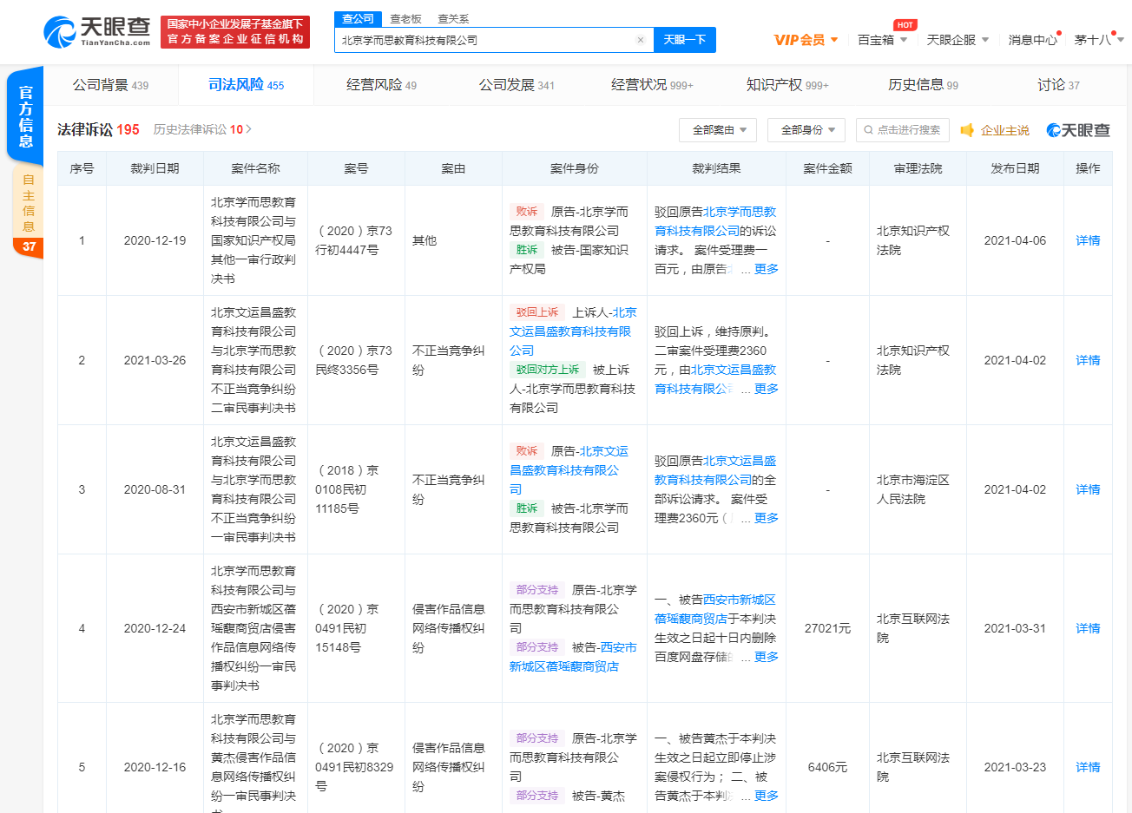
Task: Open 详情 for case row 2
Action: 1088,360
